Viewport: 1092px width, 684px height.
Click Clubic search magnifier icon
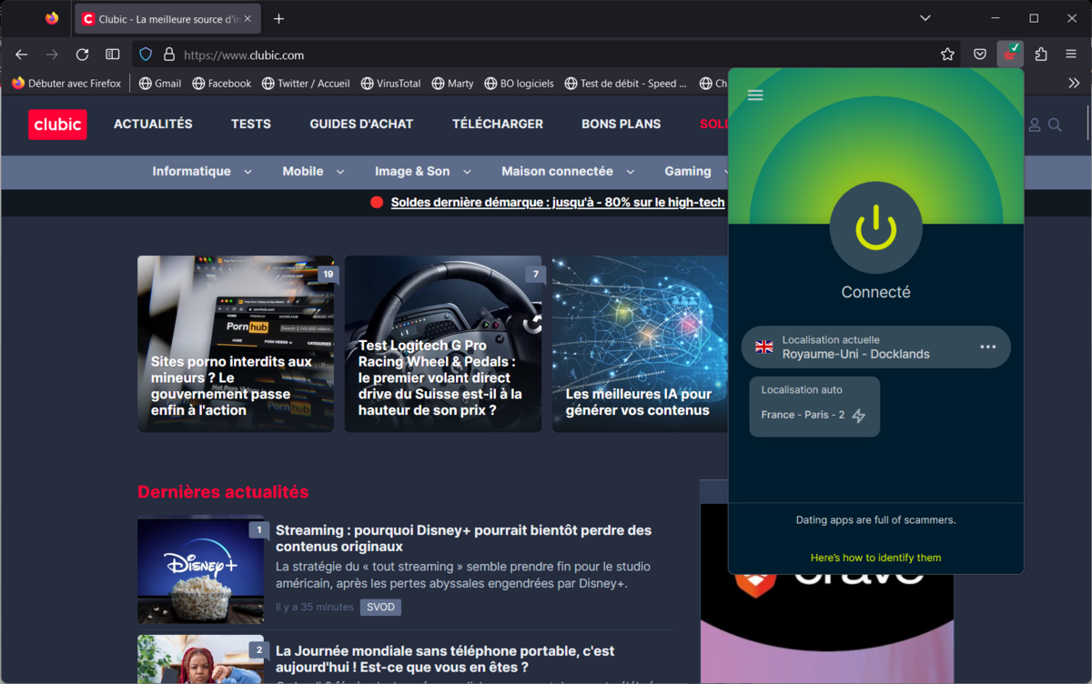tap(1055, 125)
